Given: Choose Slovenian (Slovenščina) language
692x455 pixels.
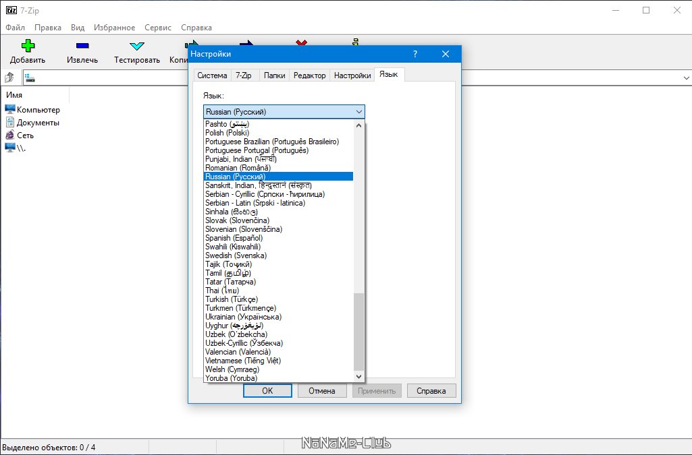Looking at the screenshot, I should [278, 229].
